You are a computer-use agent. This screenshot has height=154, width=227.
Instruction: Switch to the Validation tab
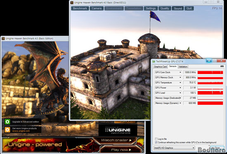(x=183, y=67)
